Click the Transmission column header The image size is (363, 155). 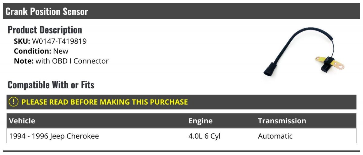click(282, 121)
